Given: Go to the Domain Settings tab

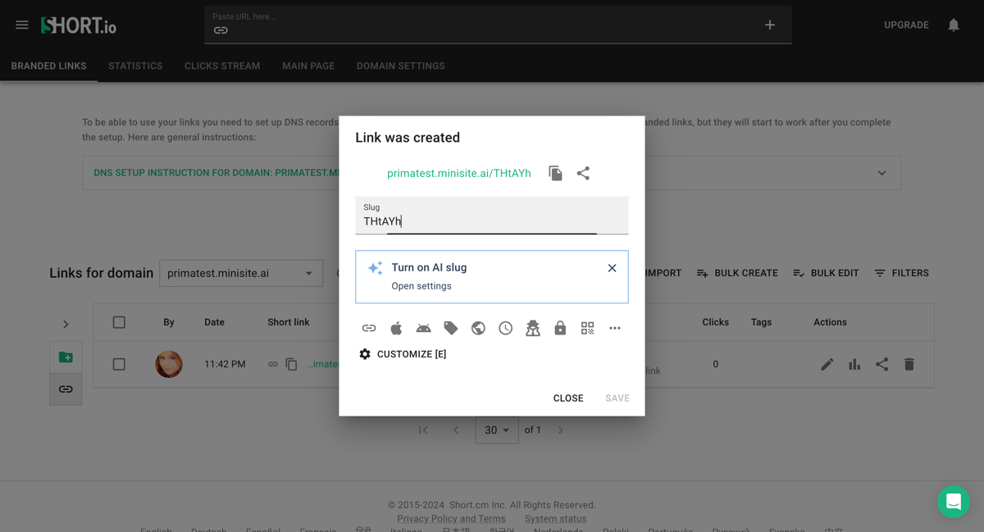Looking at the screenshot, I should click(x=400, y=66).
